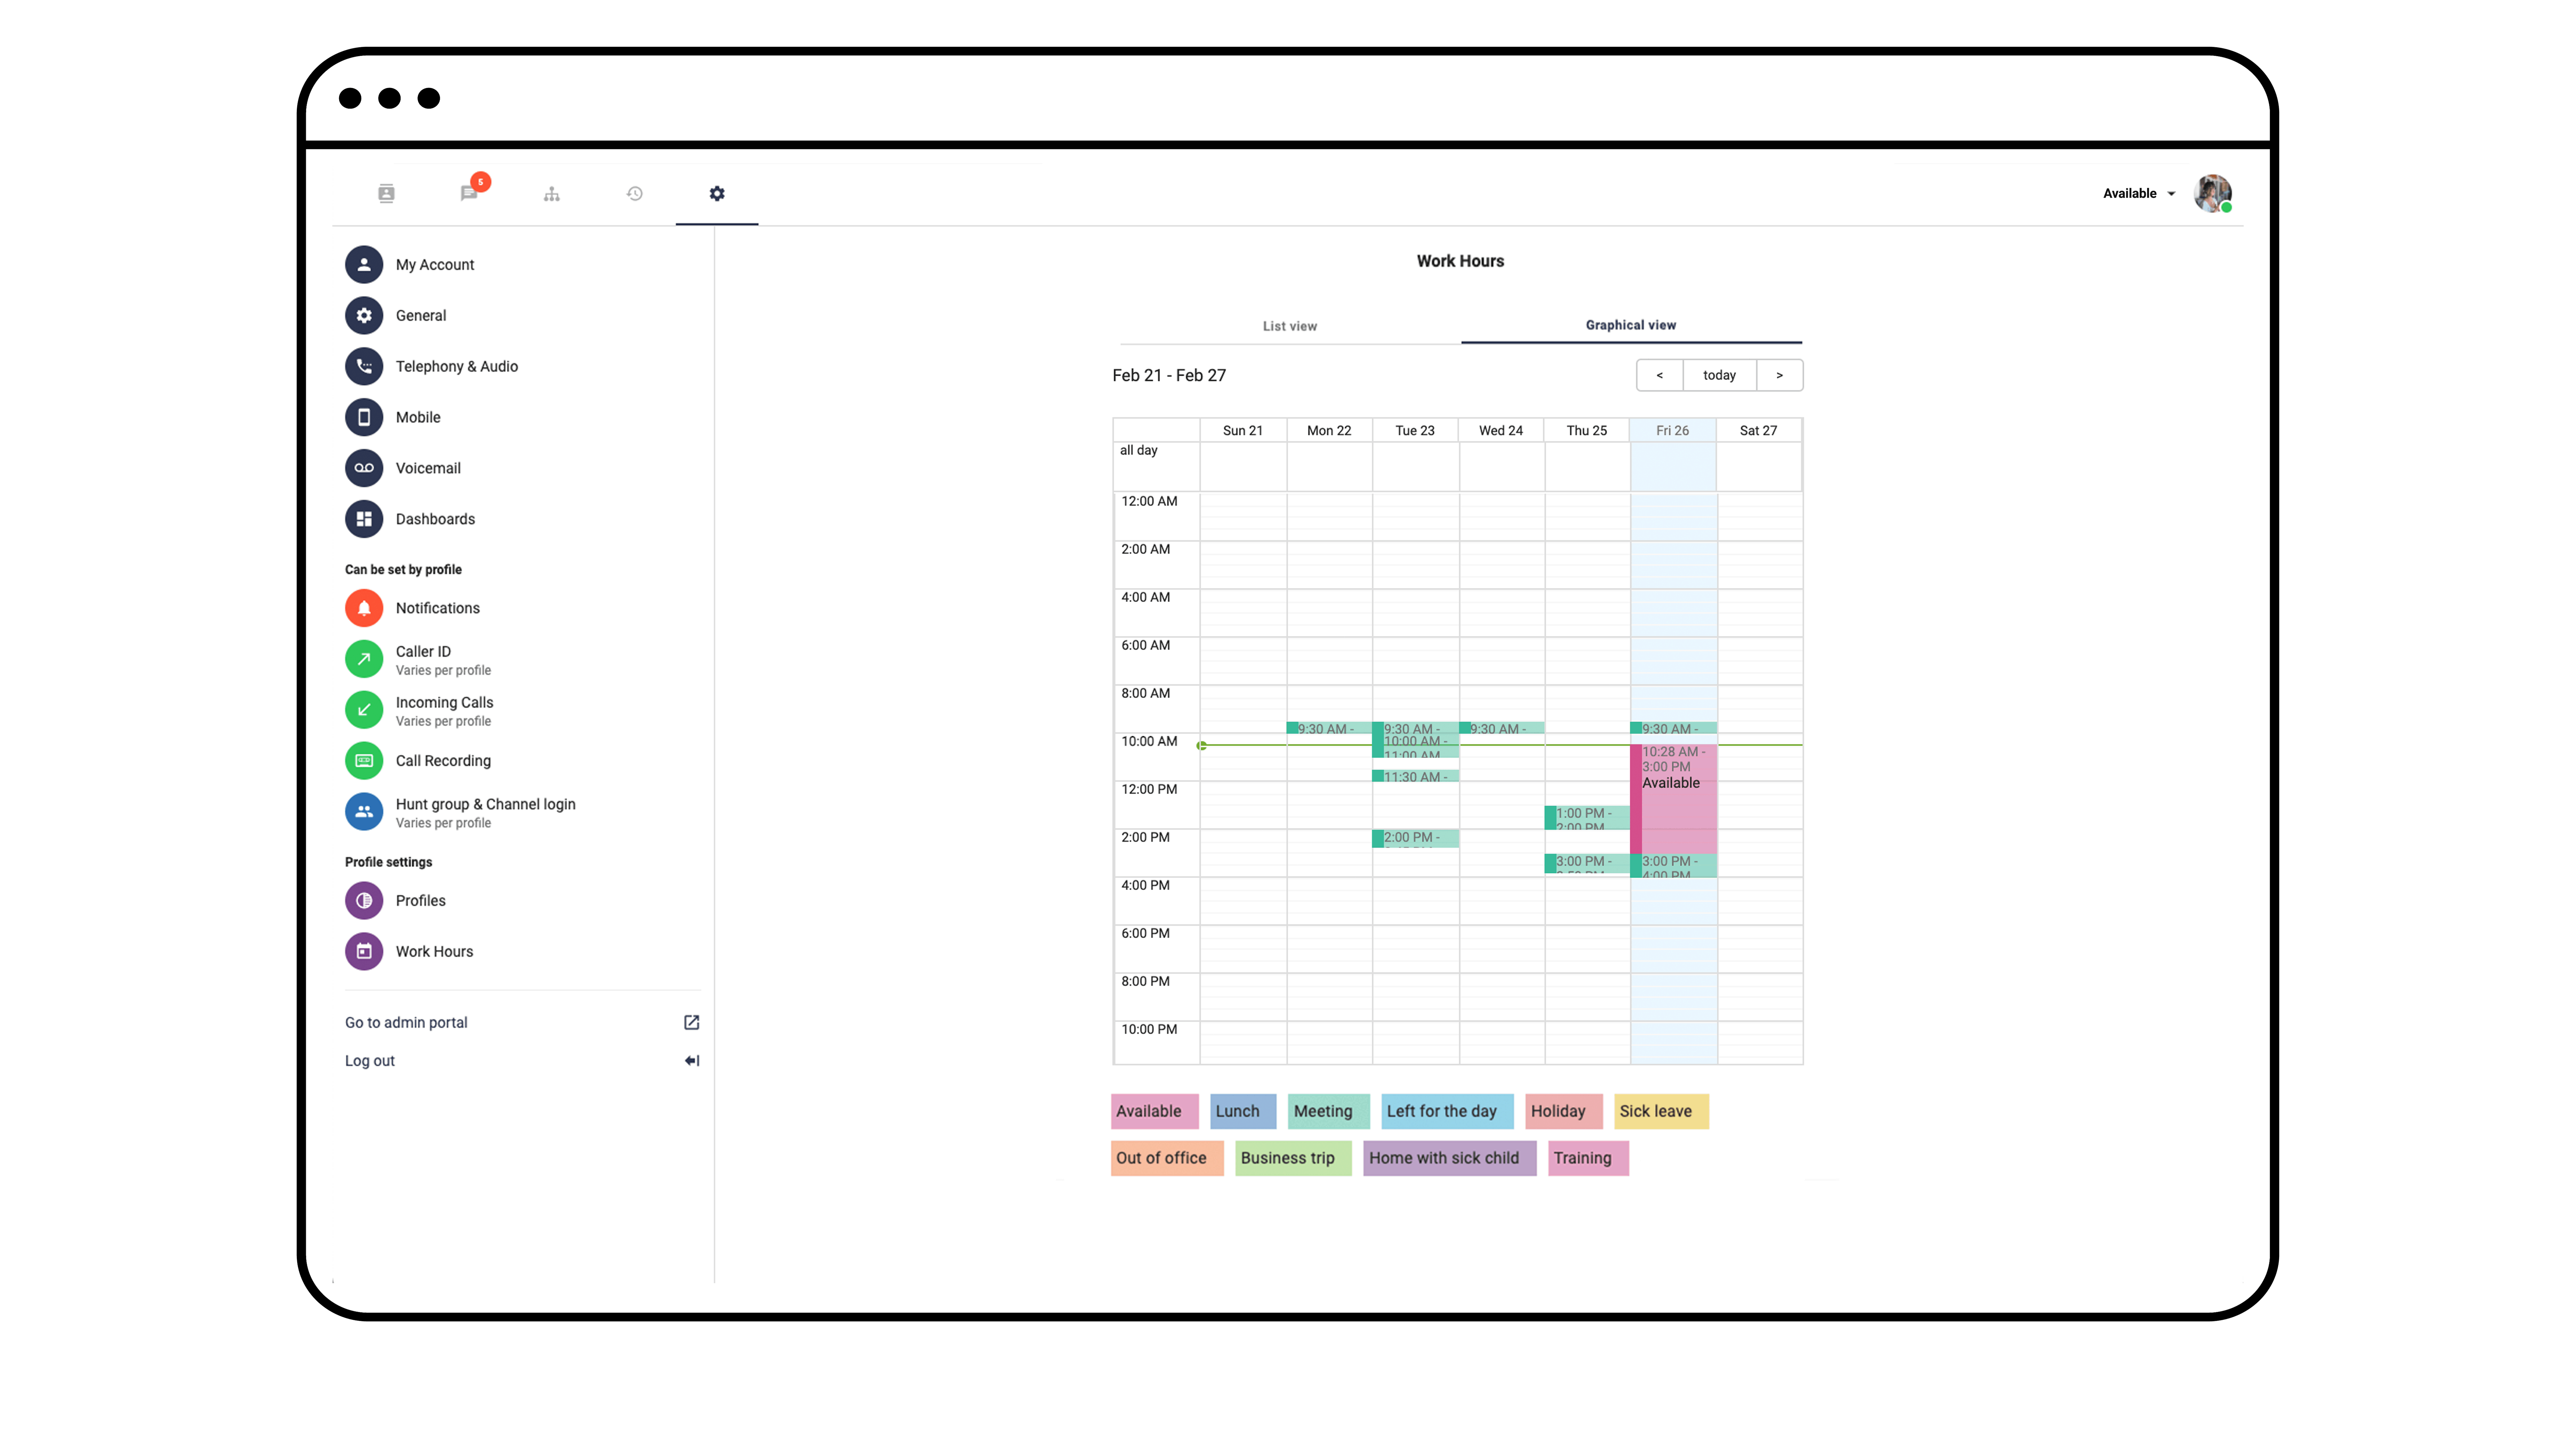This screenshot has height=1449, width=2576.
Task: Open the call history clock icon
Action: [x=635, y=194]
